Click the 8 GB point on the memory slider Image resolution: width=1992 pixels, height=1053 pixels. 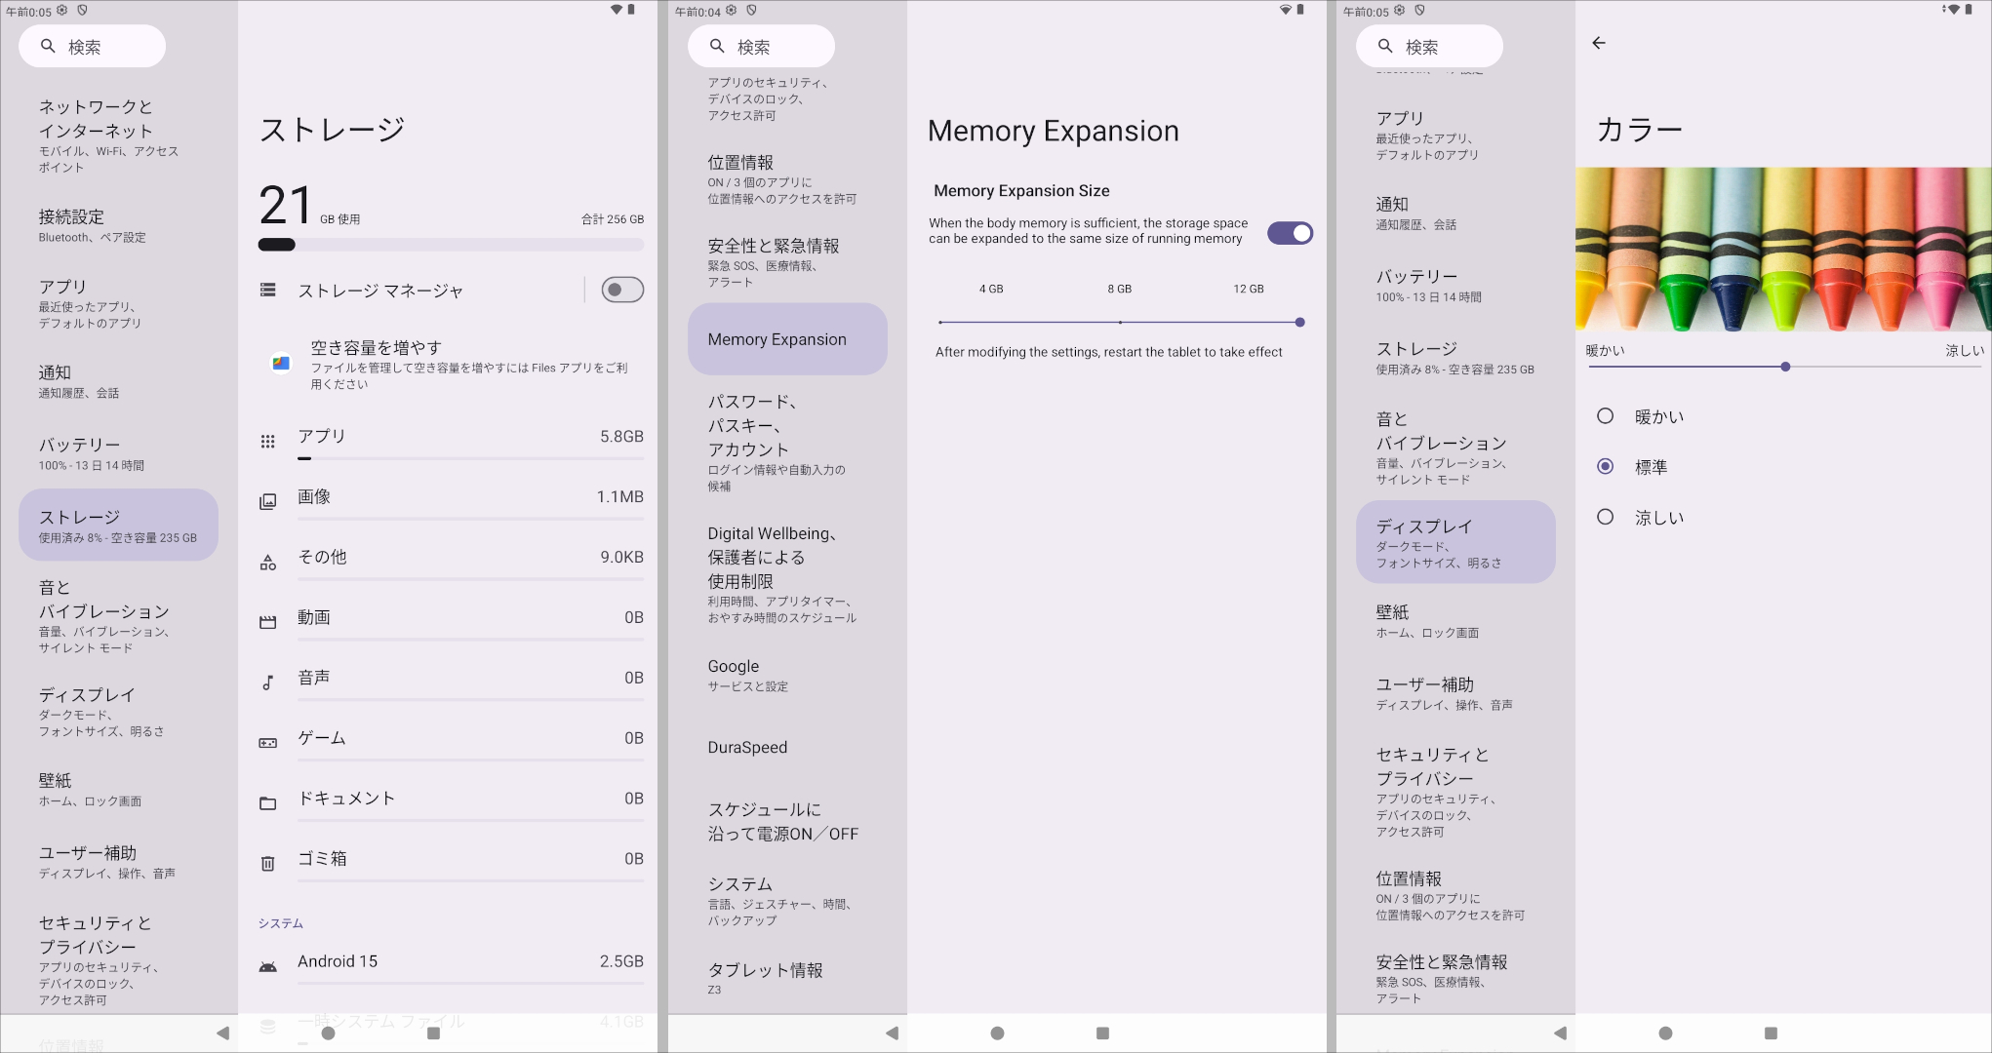(x=1120, y=322)
